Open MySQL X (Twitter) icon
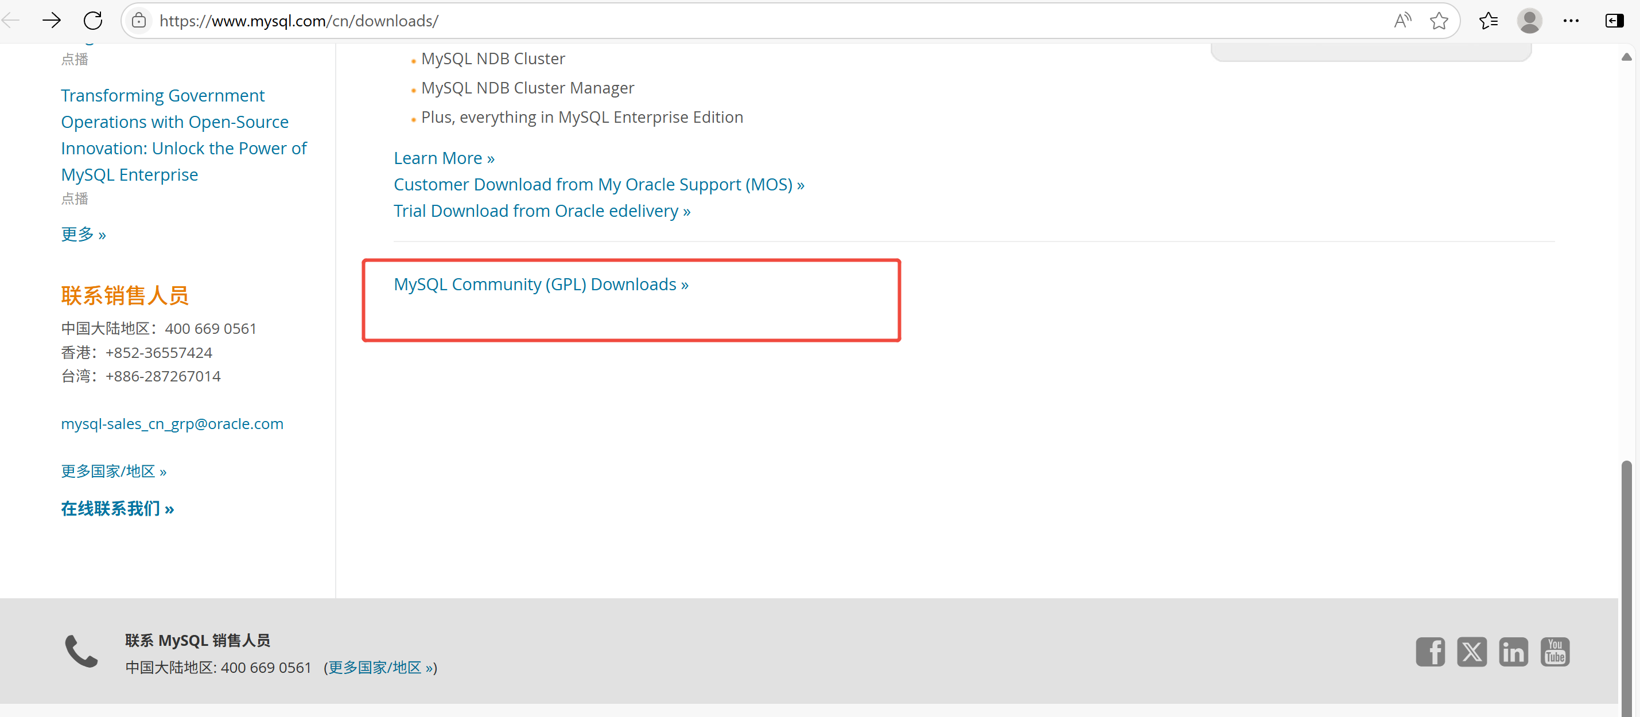This screenshot has width=1640, height=717. 1471,652
